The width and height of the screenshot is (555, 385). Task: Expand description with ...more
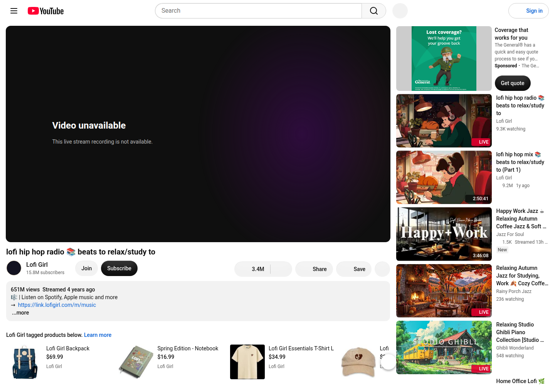click(20, 313)
